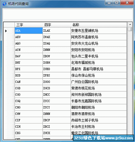Select cell ZHCC
Viewport: 135px width, 142px height.
(57, 95)
